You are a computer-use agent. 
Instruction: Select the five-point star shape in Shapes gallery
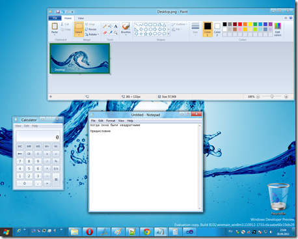coord(146,34)
